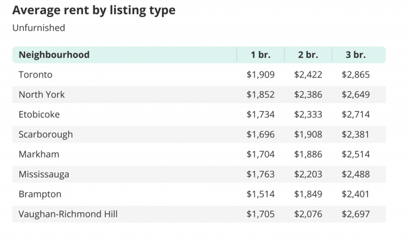Select the Etobicoke neighbourhood name
This screenshot has width=409, height=242.
tap(39, 115)
